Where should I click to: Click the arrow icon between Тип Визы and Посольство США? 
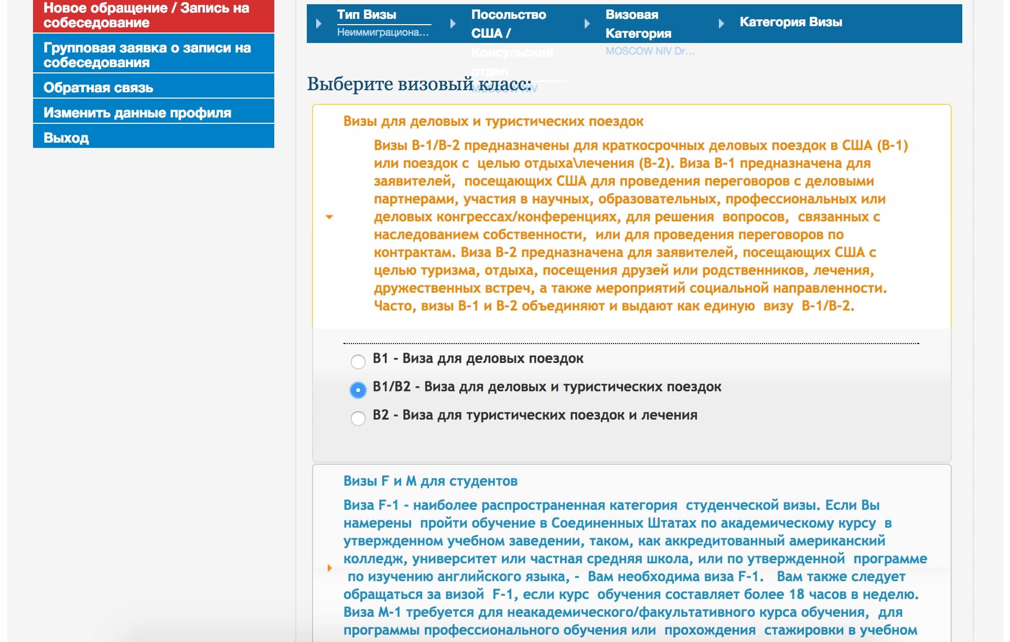453,24
